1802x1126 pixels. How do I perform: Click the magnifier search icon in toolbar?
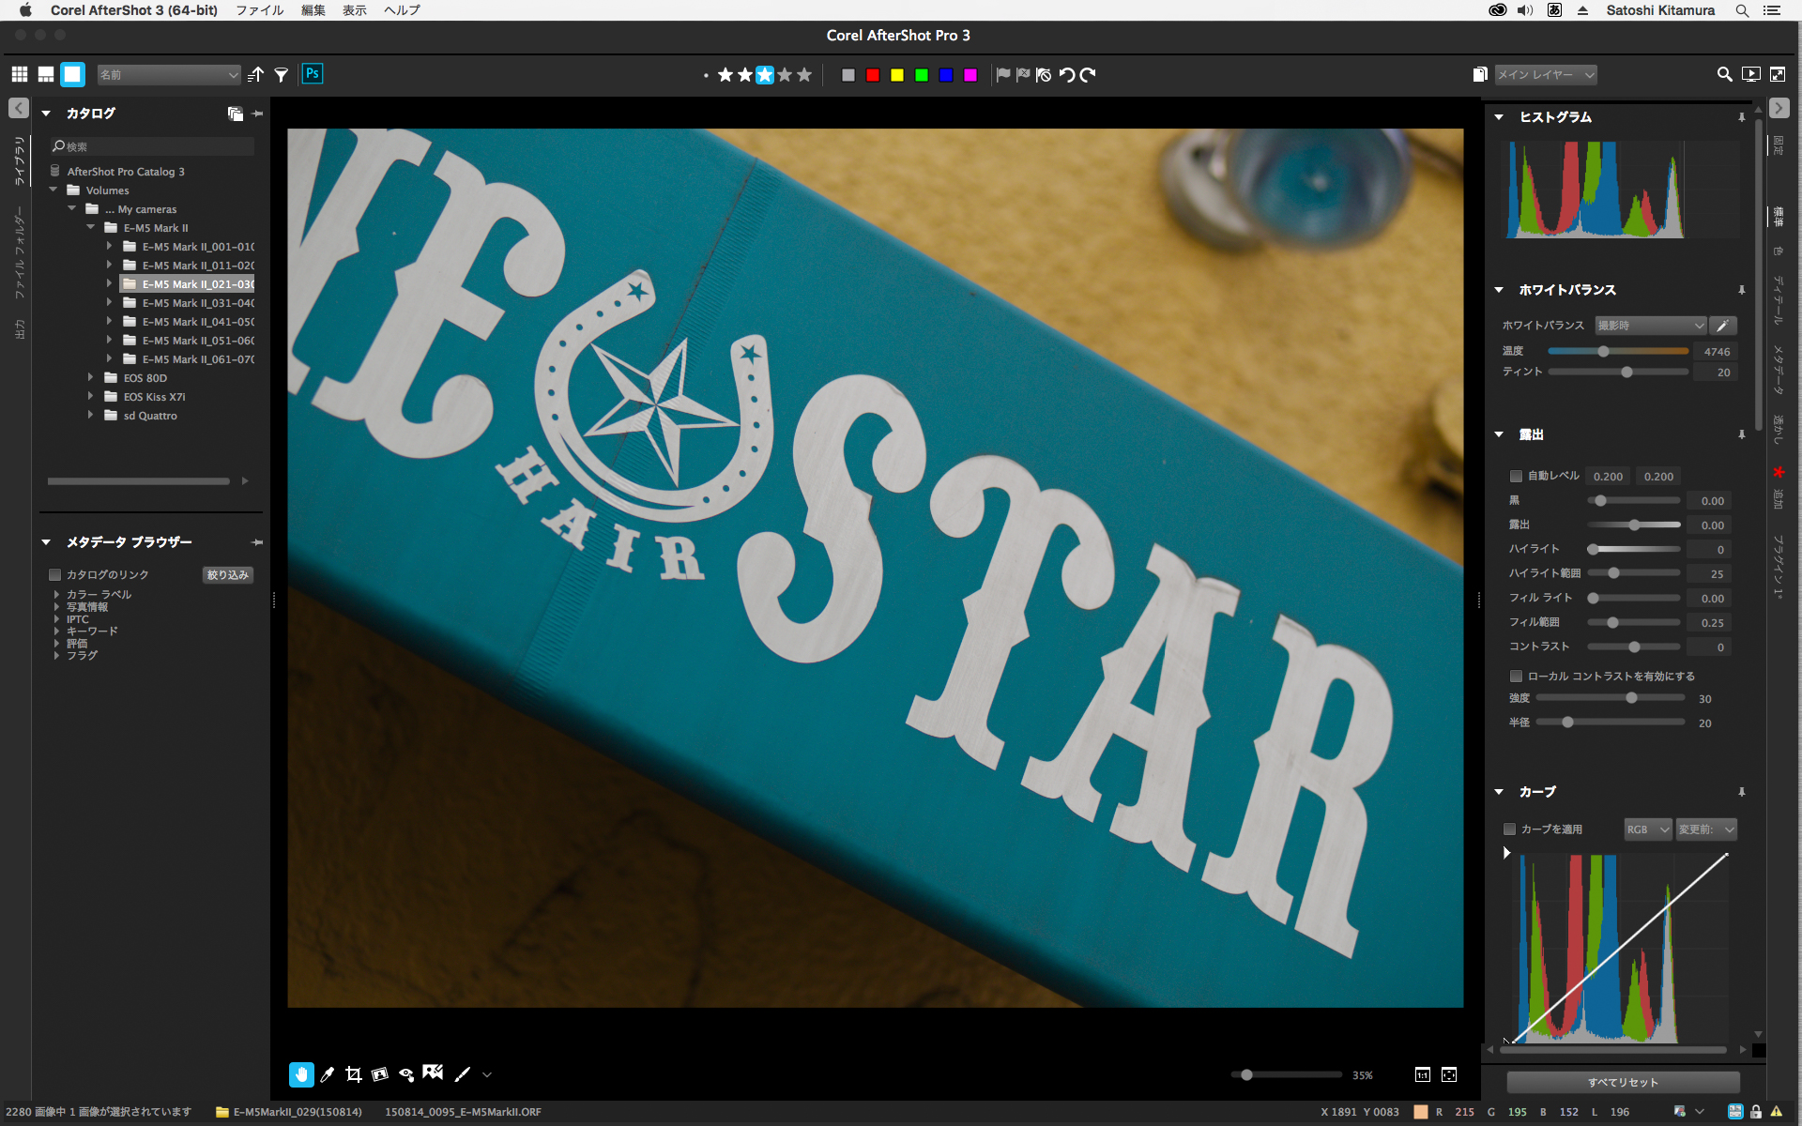(1724, 74)
